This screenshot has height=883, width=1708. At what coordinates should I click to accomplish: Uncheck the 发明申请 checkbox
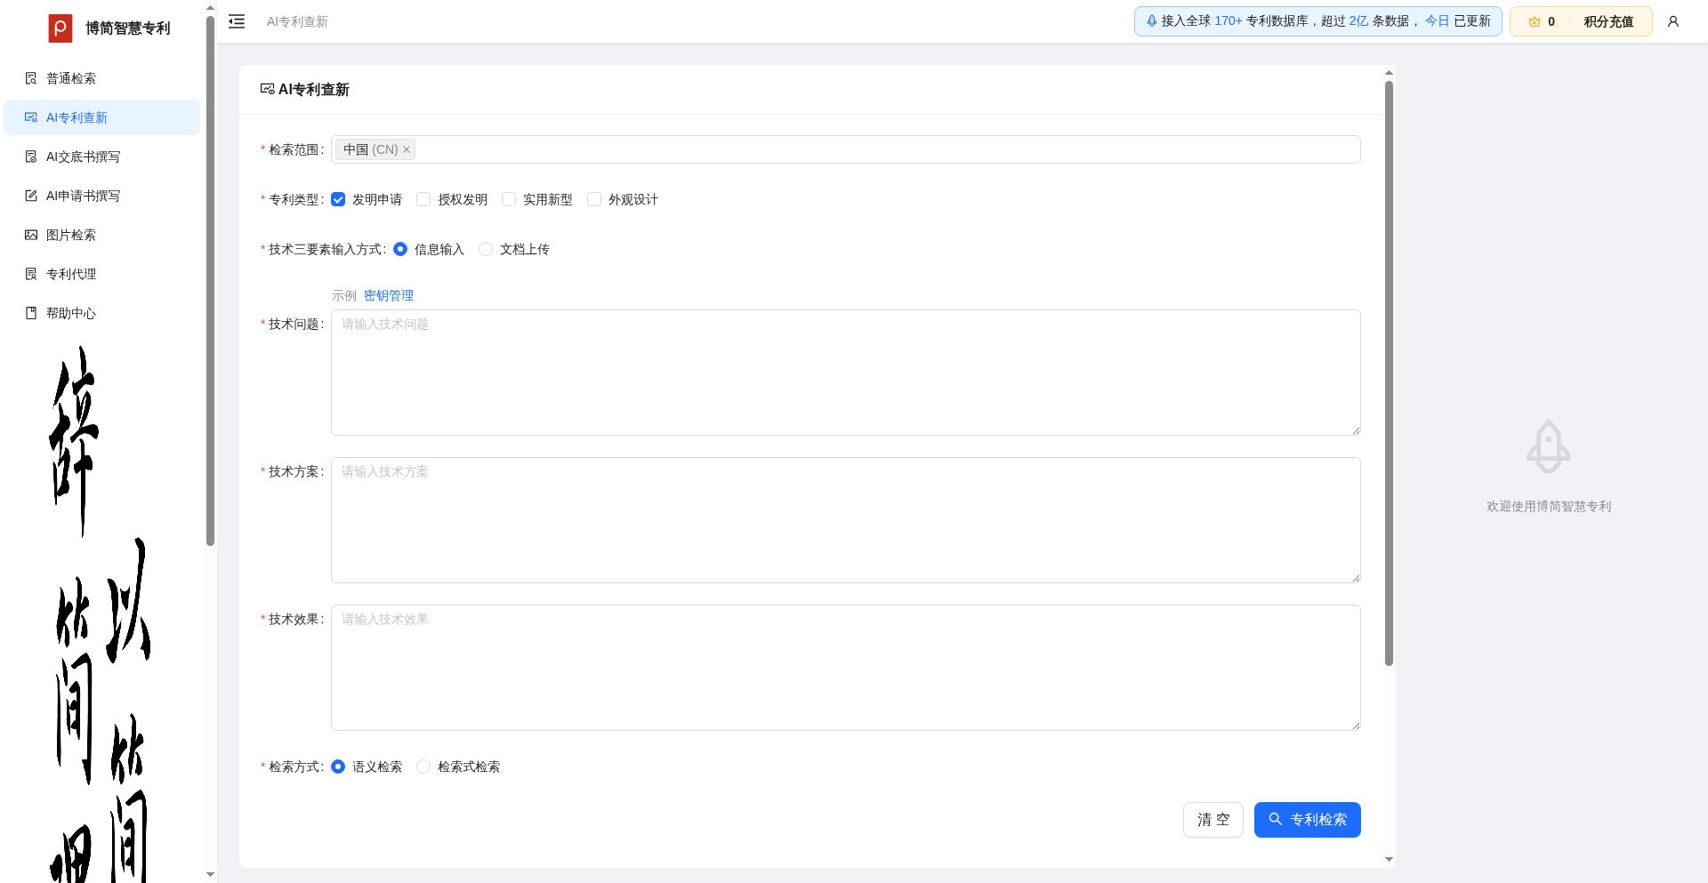tap(338, 199)
